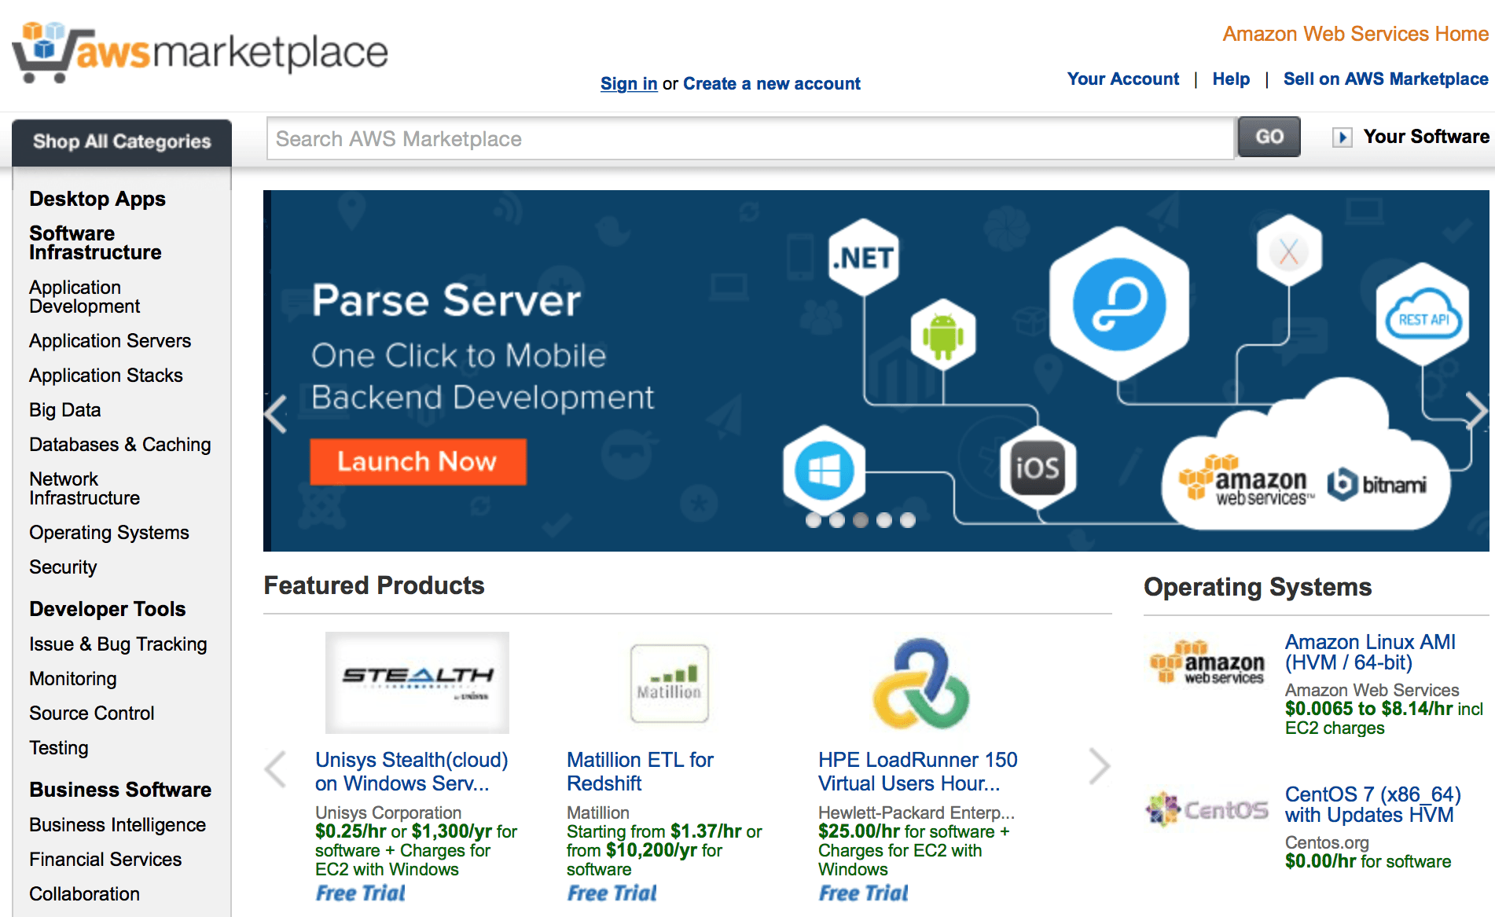This screenshot has width=1495, height=917.
Task: Open Business Software category
Action: tap(120, 790)
